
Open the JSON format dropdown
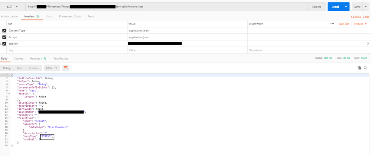52,68
